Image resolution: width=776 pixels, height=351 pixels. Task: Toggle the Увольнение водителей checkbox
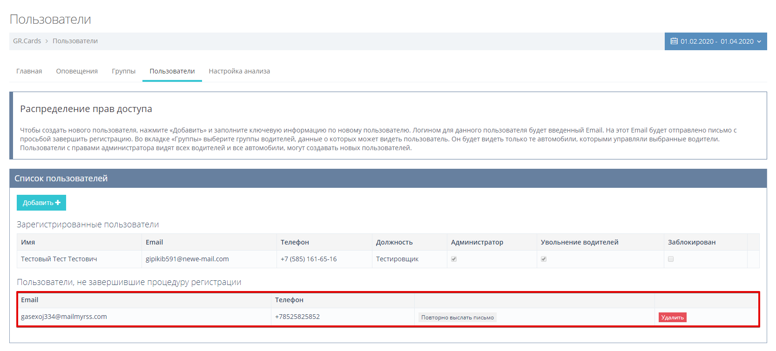click(544, 259)
